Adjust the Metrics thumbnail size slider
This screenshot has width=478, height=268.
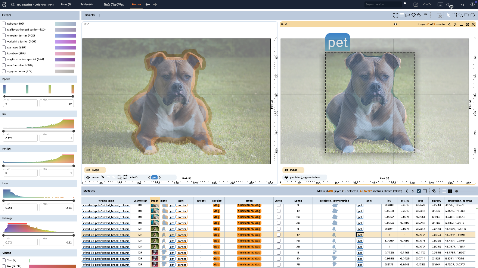(466, 191)
